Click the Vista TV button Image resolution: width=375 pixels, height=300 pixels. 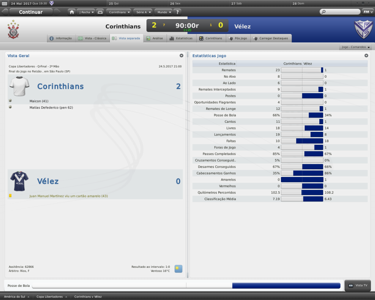pyautogui.click(x=358, y=285)
